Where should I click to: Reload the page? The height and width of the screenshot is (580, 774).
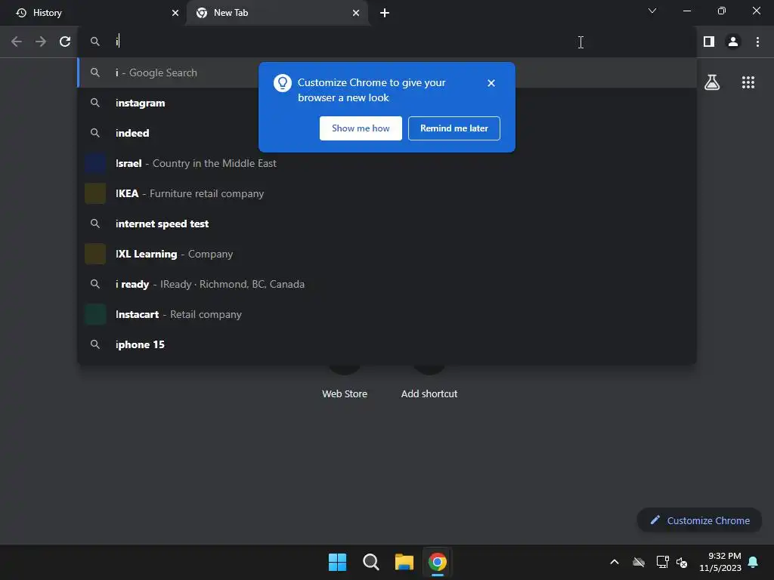(65, 42)
